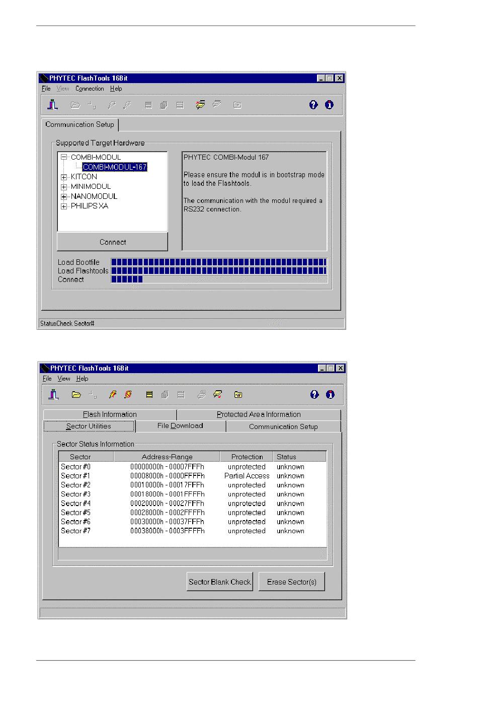
Task: Select NANOMODUL label in hardware tree
Action: coord(94,196)
